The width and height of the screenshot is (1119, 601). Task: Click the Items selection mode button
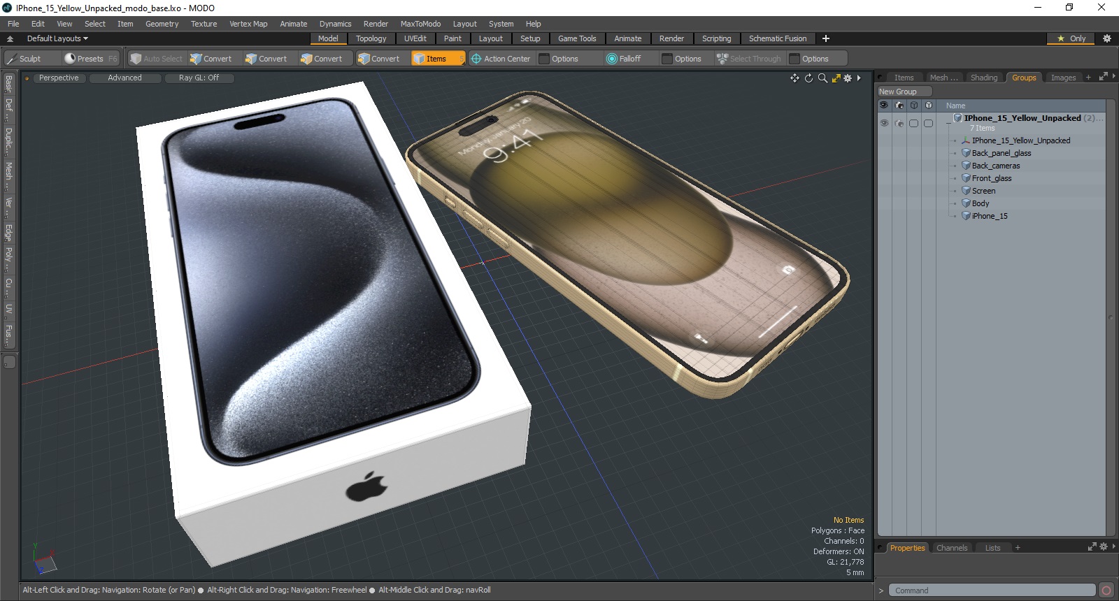(x=437, y=59)
